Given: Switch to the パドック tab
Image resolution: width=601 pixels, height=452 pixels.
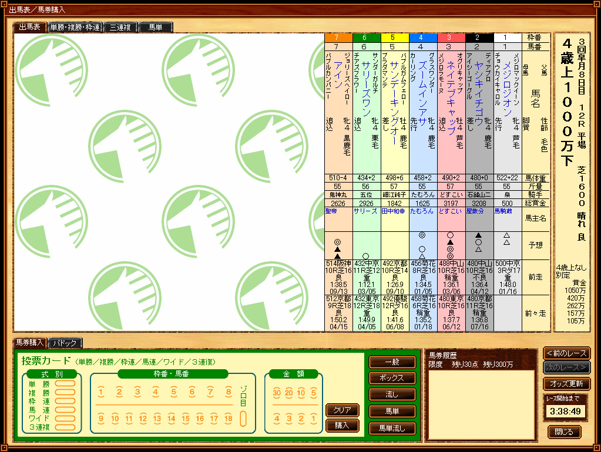Looking at the screenshot, I should click(x=65, y=343).
